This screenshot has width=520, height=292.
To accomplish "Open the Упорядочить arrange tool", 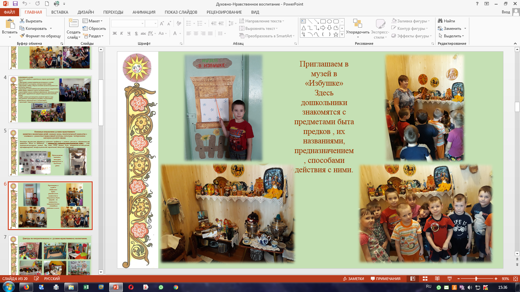I will pos(357,28).
